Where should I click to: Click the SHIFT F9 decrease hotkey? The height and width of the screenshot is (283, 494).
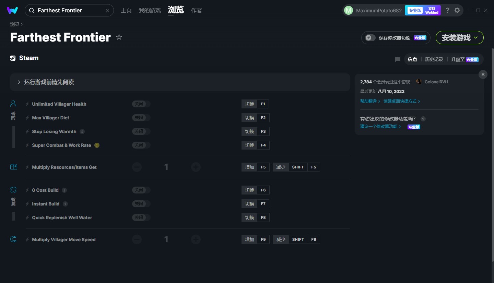[296, 239]
